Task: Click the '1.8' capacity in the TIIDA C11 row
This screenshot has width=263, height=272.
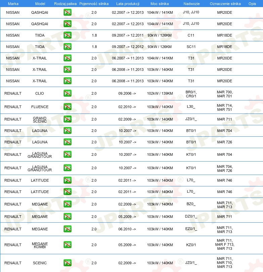Action: coord(94,35)
